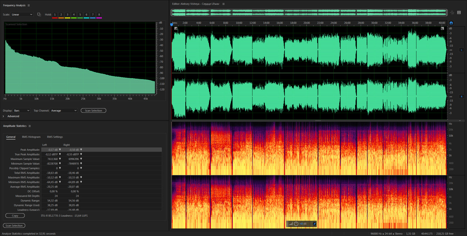467x236 pixels.
Task: Open the Frequency Analysis panel menu icon
Action: pyautogui.click(x=29, y=5)
